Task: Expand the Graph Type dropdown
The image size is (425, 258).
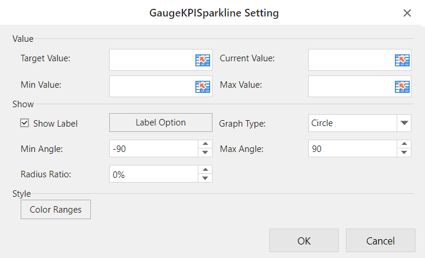Action: click(x=404, y=123)
